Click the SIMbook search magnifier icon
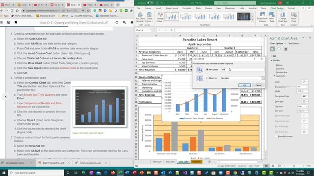The height and width of the screenshot is (176, 314). click(124, 22)
